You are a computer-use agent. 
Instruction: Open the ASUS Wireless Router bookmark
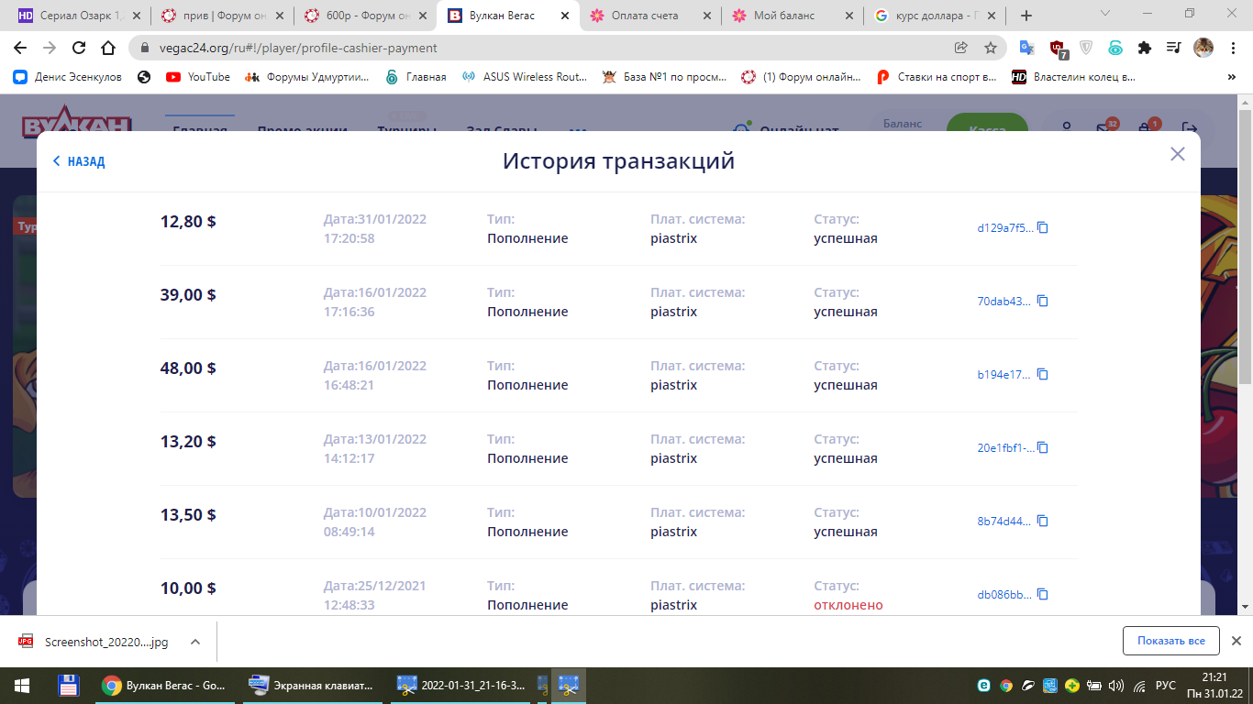[525, 77]
